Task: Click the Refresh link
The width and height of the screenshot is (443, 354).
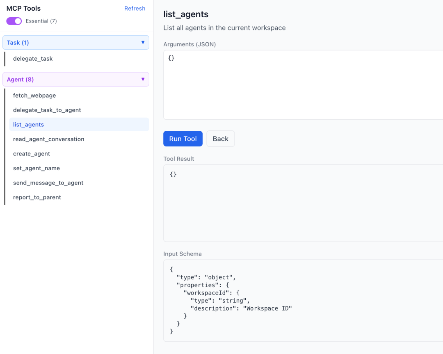Action: point(135,9)
